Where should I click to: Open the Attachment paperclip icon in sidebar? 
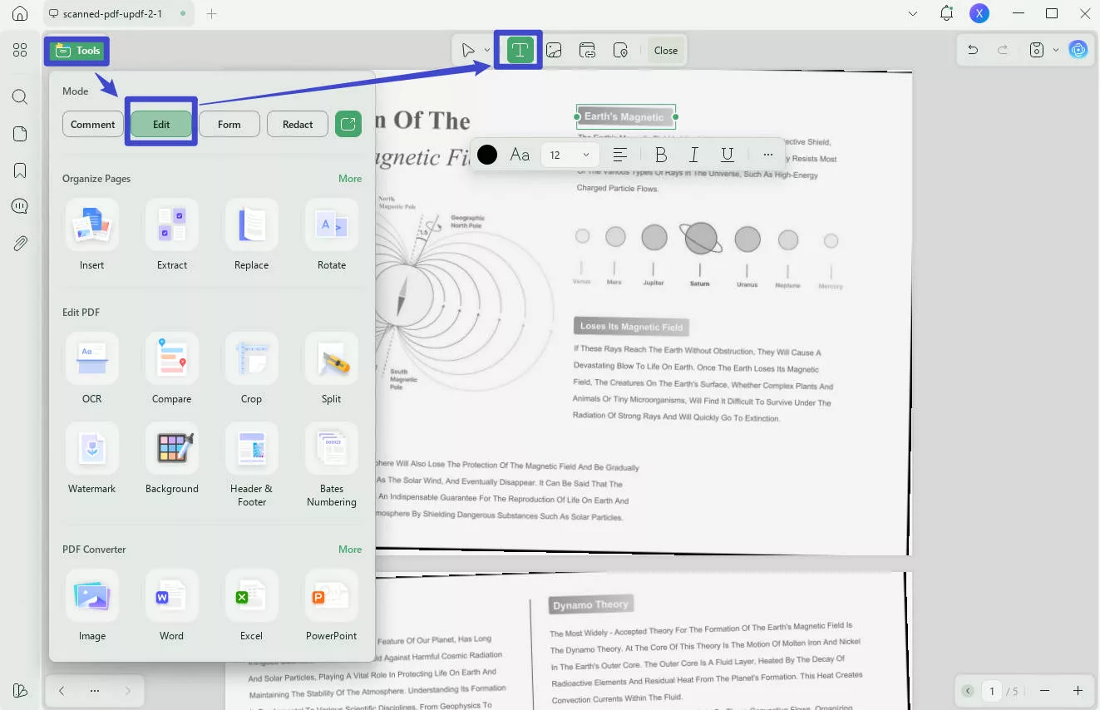(x=20, y=244)
